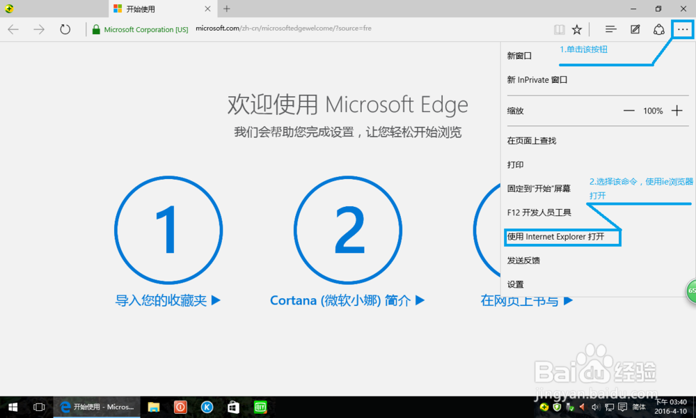Open the 在网页上书写 link
Image resolution: width=696 pixels, height=418 pixels.
[x=526, y=301]
